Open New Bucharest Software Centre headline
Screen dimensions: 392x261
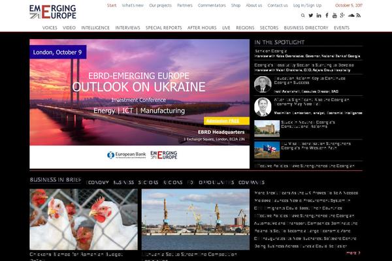305,239
